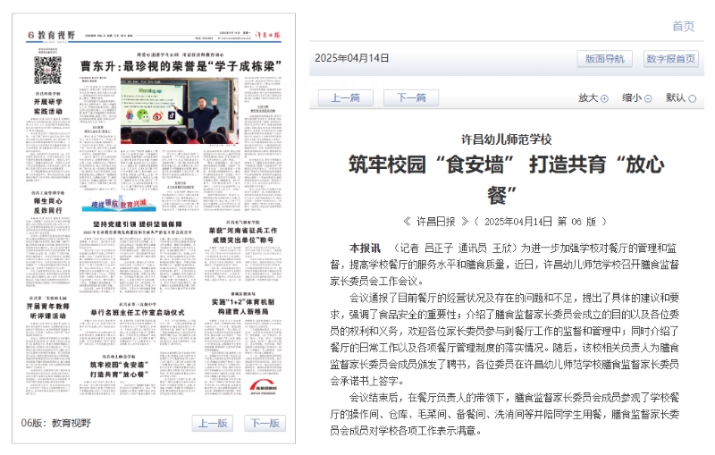Click the 本报讯 byline text

point(365,248)
